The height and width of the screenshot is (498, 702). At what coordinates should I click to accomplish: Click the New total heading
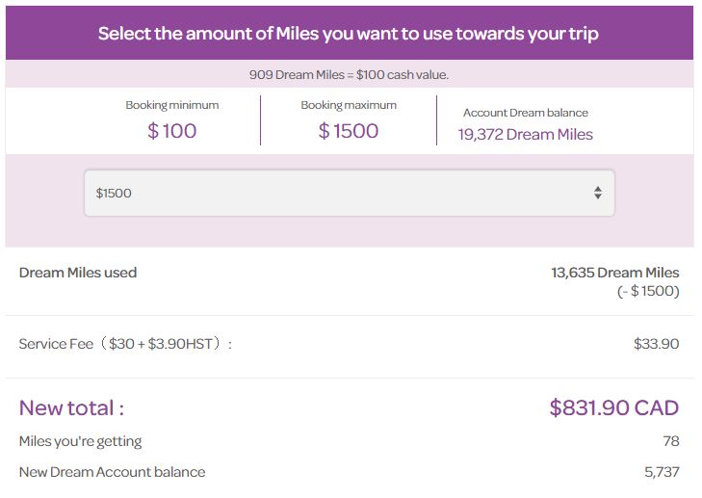71,407
